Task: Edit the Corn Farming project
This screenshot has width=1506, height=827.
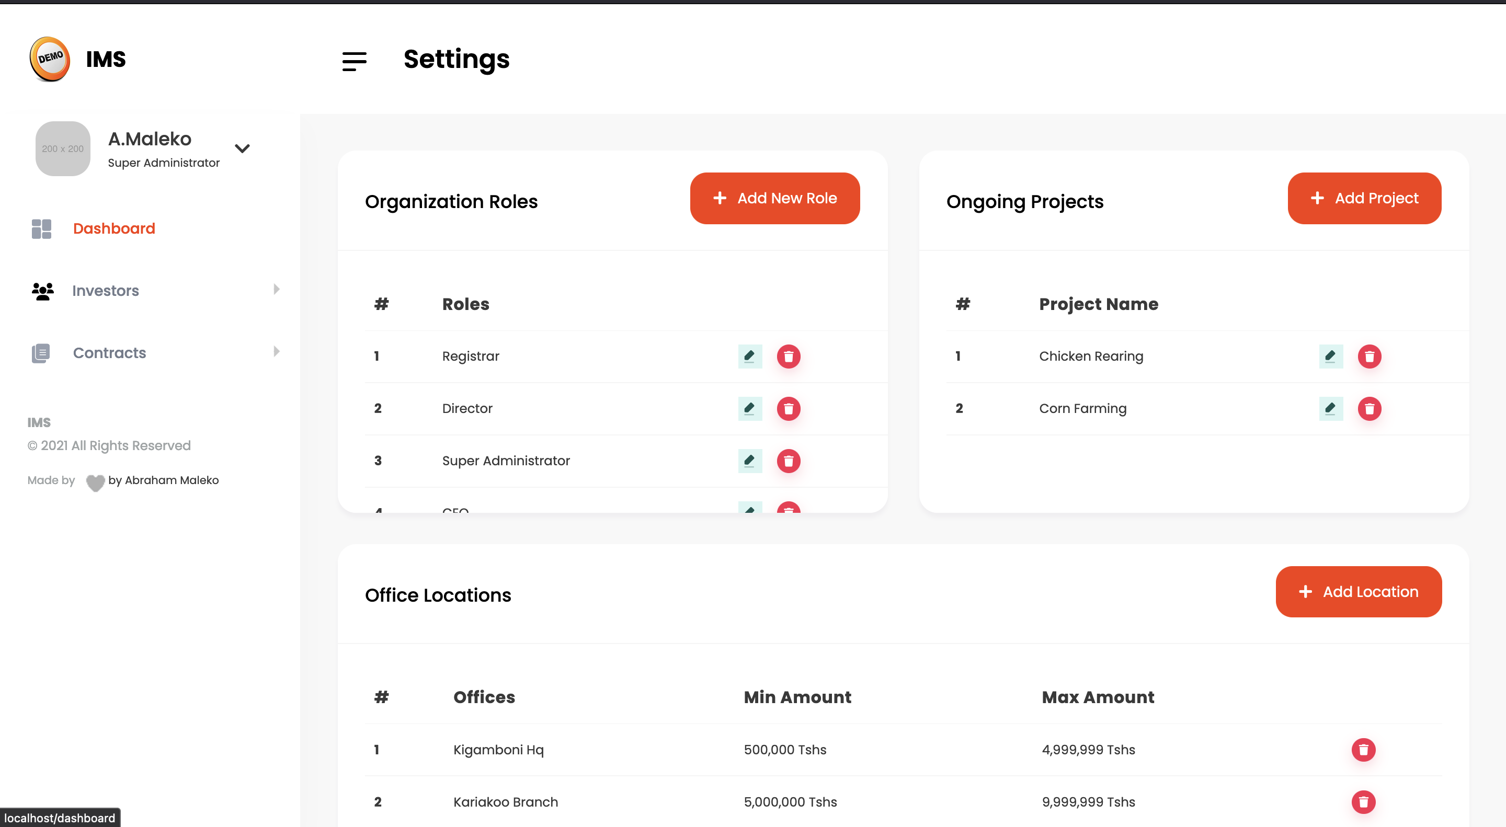Action: point(1330,408)
